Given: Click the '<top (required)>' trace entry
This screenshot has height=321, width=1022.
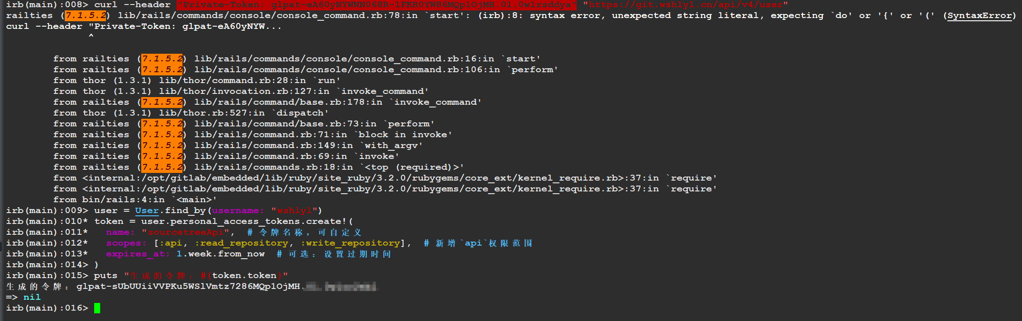Looking at the screenshot, I should click(x=414, y=167).
